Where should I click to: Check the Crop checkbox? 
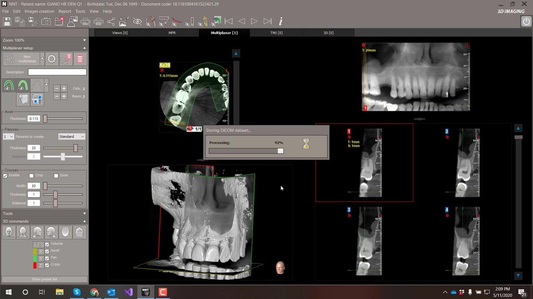pos(31,176)
